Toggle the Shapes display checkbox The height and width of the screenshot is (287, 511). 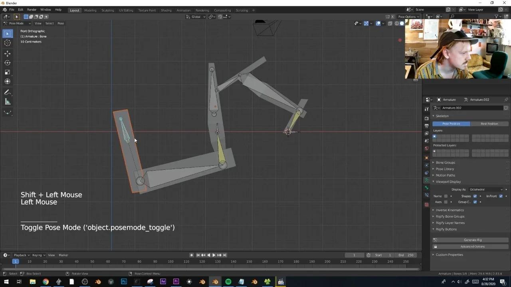click(x=475, y=196)
